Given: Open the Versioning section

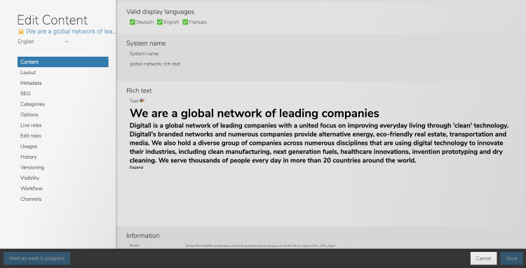Looking at the screenshot, I should click(32, 167).
